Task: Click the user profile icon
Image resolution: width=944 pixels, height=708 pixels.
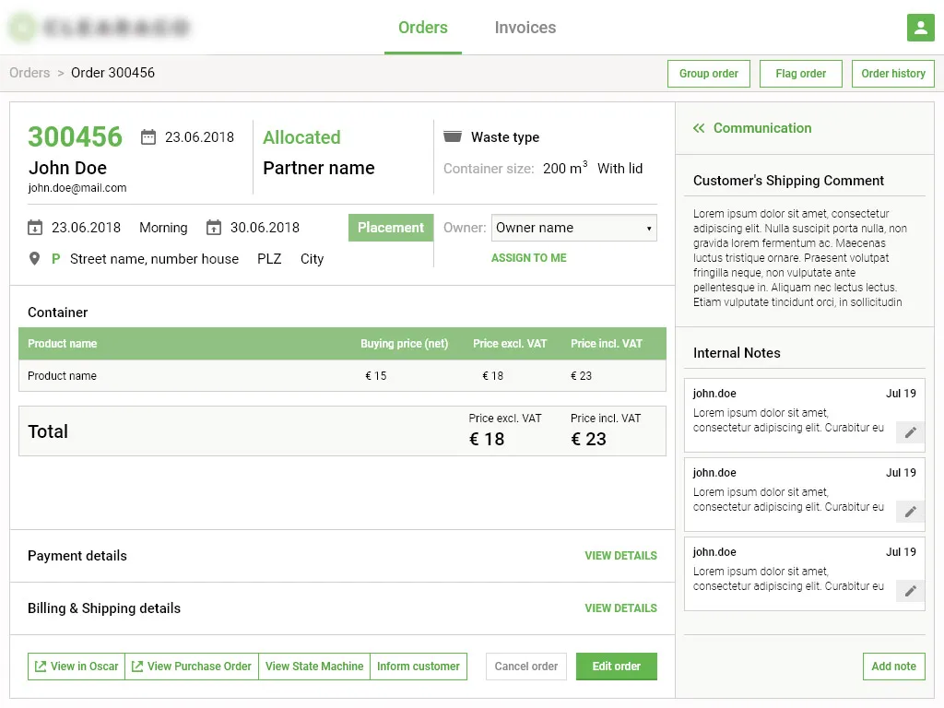Action: click(x=920, y=28)
